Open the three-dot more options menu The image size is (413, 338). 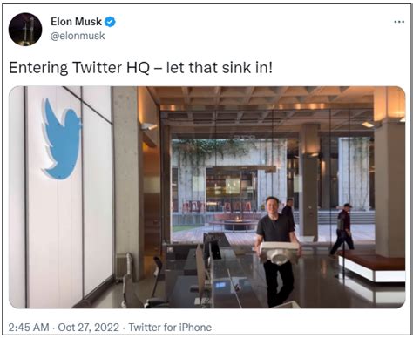(x=399, y=22)
